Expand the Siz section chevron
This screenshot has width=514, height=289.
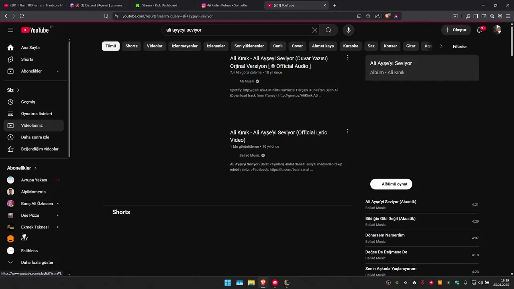point(18,90)
